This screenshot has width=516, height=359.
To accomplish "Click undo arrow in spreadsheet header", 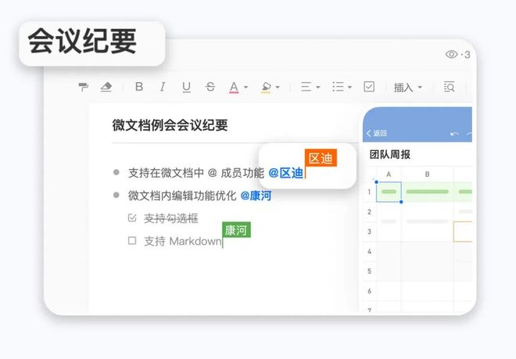I will coord(454,134).
